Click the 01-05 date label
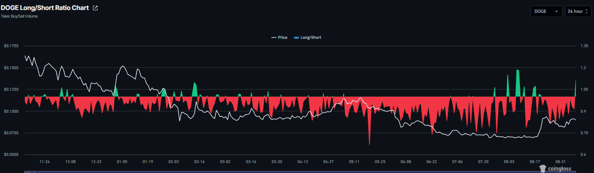594x173 pixels. [122, 162]
